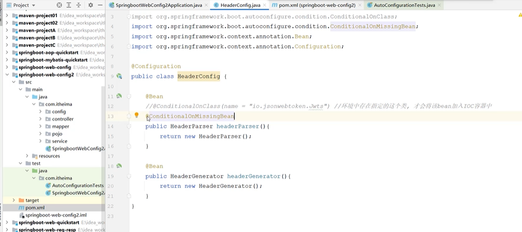This screenshot has width=522, height=232.
Task: Select pom.xml in project tree
Action: [x=35, y=207]
